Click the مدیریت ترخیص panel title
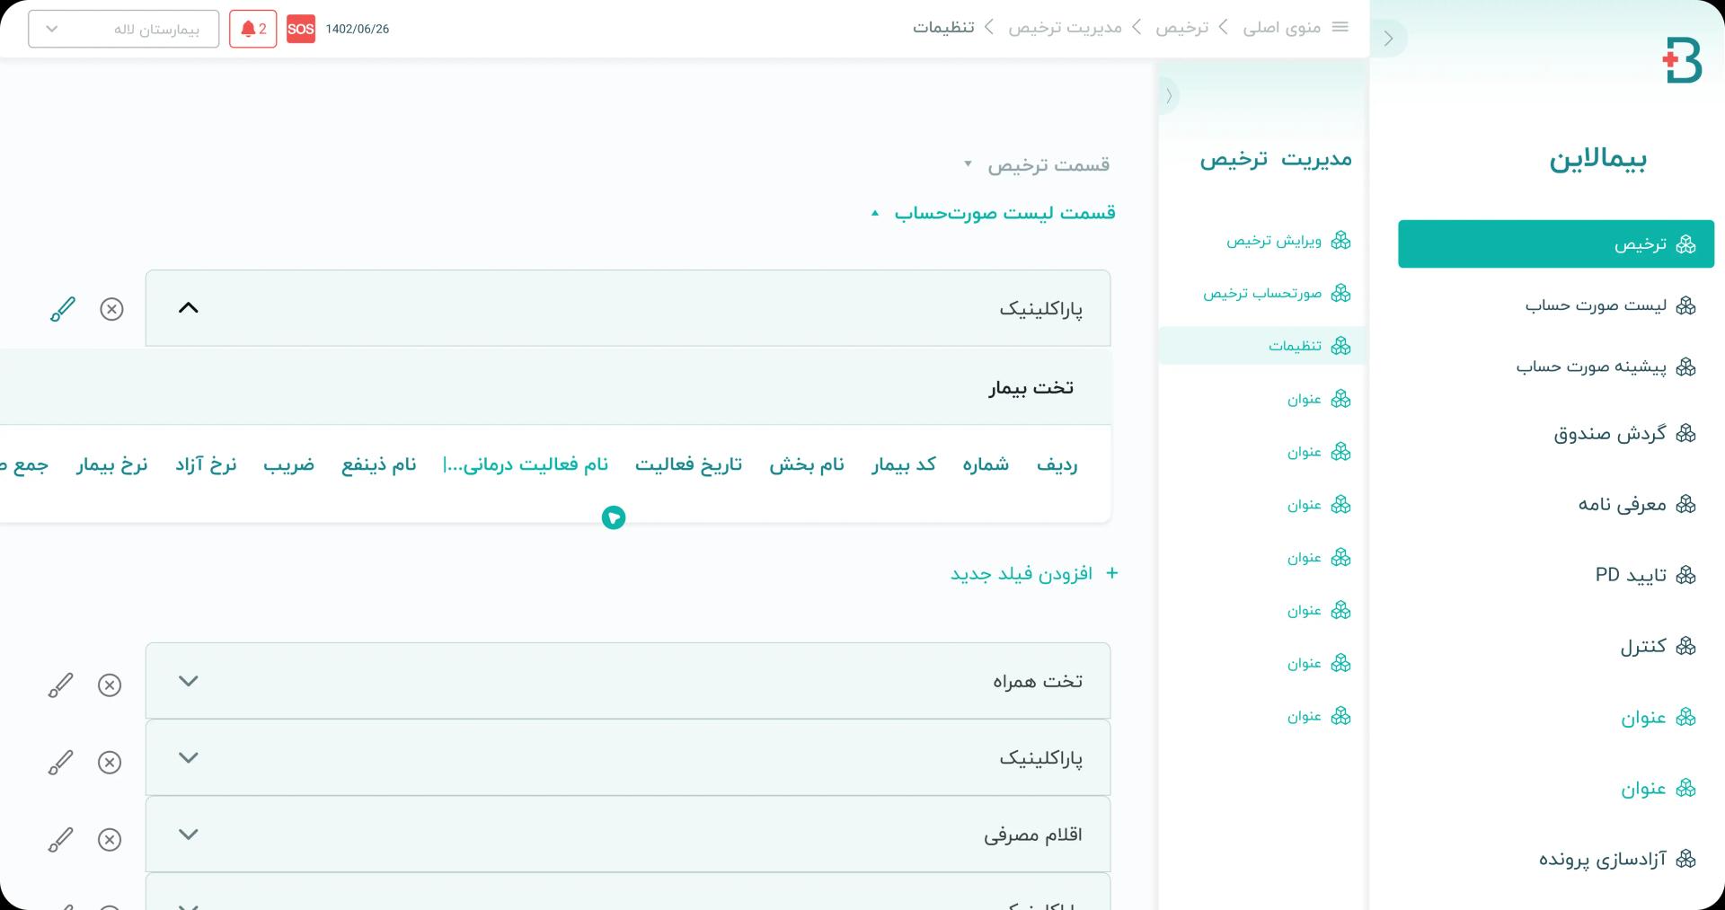Viewport: 1725px width, 910px height. coord(1276,159)
